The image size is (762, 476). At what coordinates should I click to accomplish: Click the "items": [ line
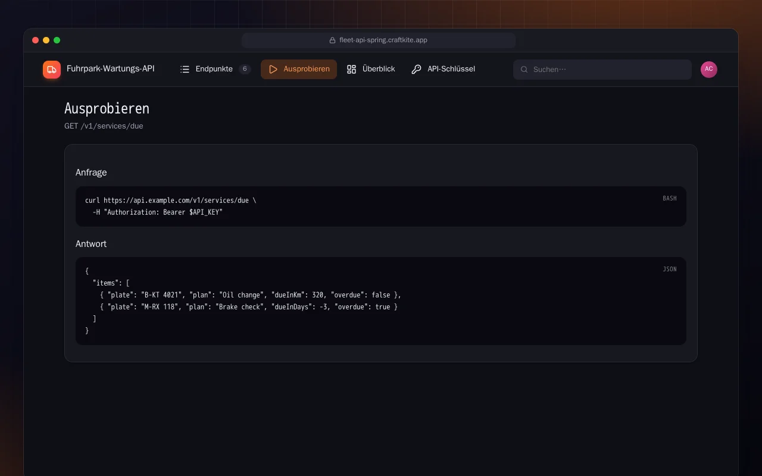coord(111,283)
